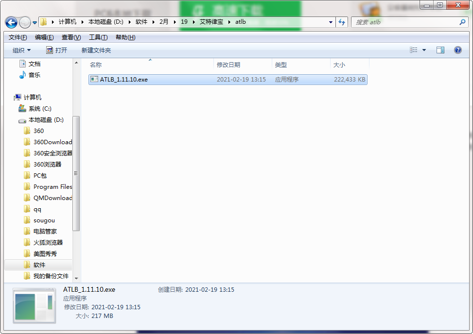This screenshot has height=334, width=473.
Task: Select 系统 (C:) drive
Action: pos(39,109)
